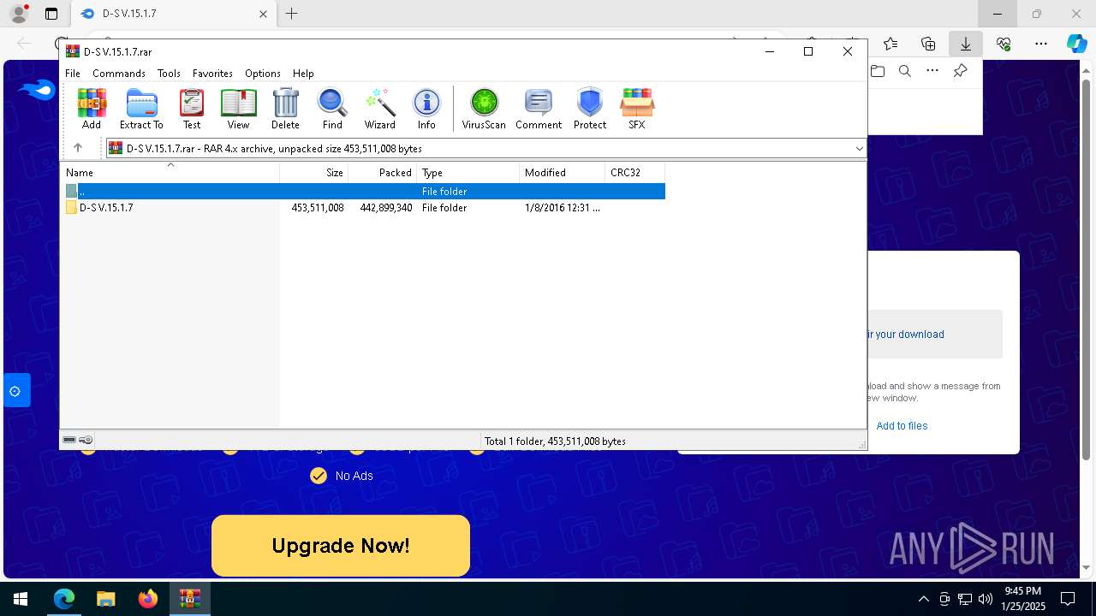
Task: Sort by Size column header
Action: [x=313, y=173]
